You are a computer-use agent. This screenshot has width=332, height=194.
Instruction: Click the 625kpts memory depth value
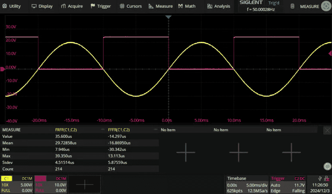click(x=235, y=191)
